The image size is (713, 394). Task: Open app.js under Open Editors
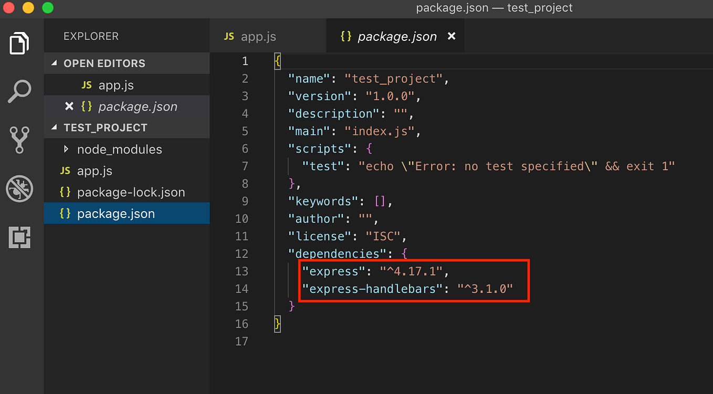[127, 85]
